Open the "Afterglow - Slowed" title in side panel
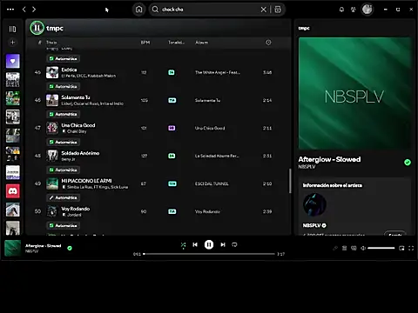 pyautogui.click(x=329, y=159)
